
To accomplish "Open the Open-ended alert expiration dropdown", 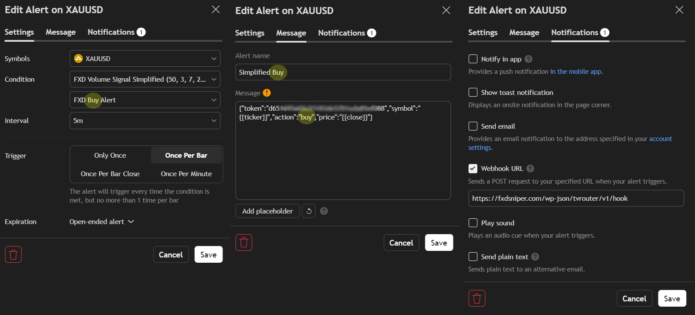I will click(x=102, y=222).
